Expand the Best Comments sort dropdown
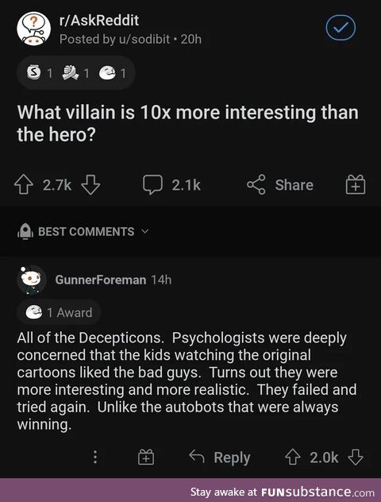 pyautogui.click(x=83, y=231)
